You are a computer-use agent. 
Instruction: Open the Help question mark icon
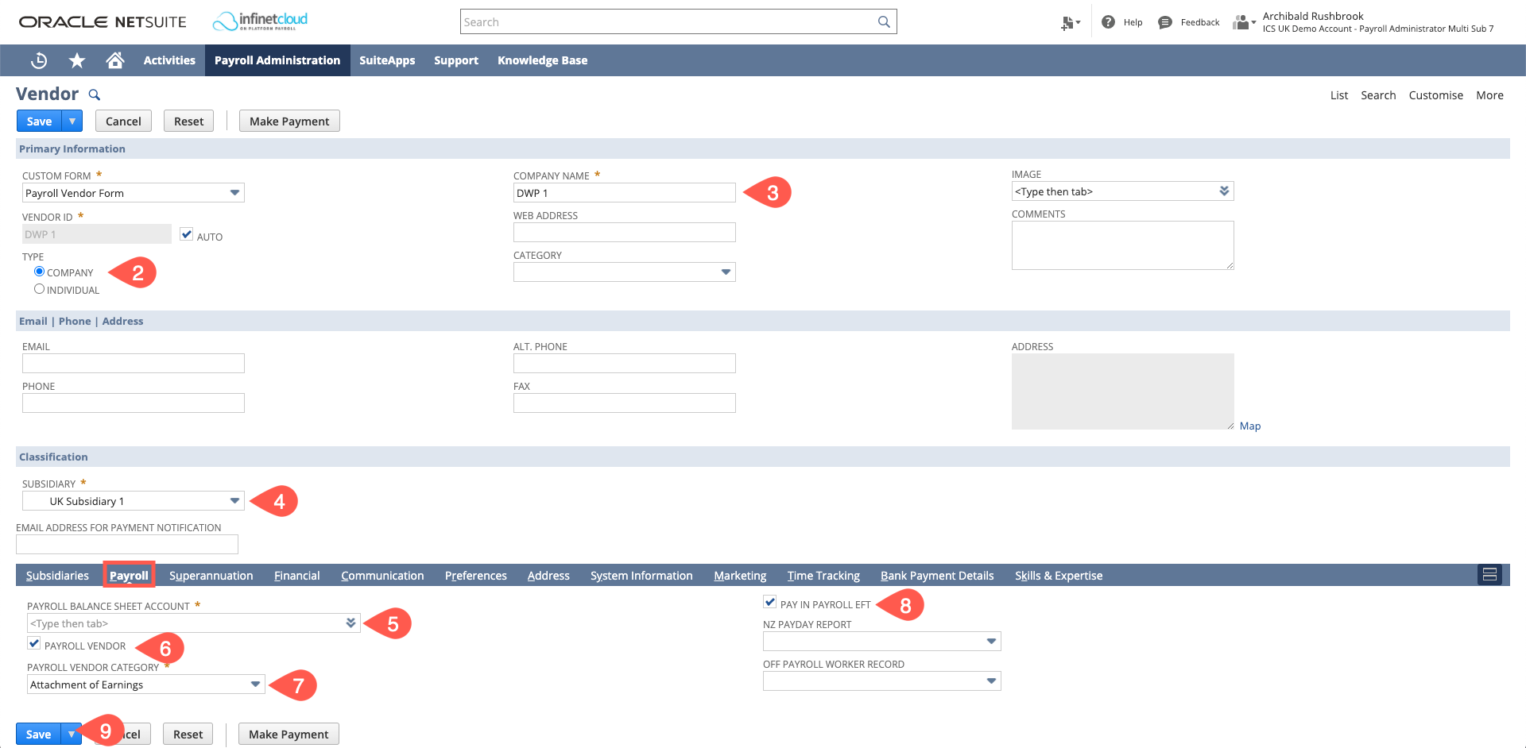click(x=1108, y=21)
